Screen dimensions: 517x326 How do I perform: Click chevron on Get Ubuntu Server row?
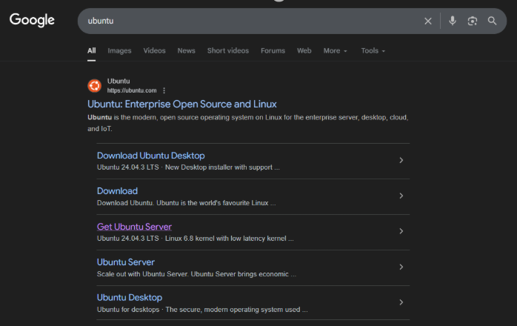pos(401,231)
